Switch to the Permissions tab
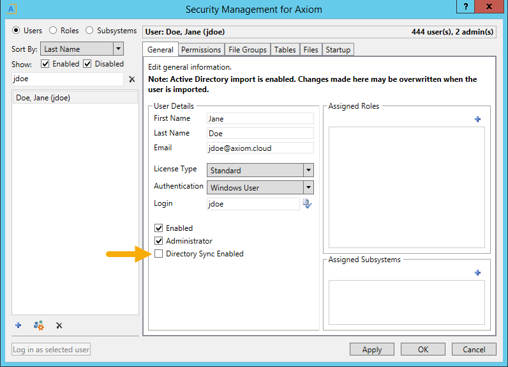The width and height of the screenshot is (508, 367). [x=201, y=50]
